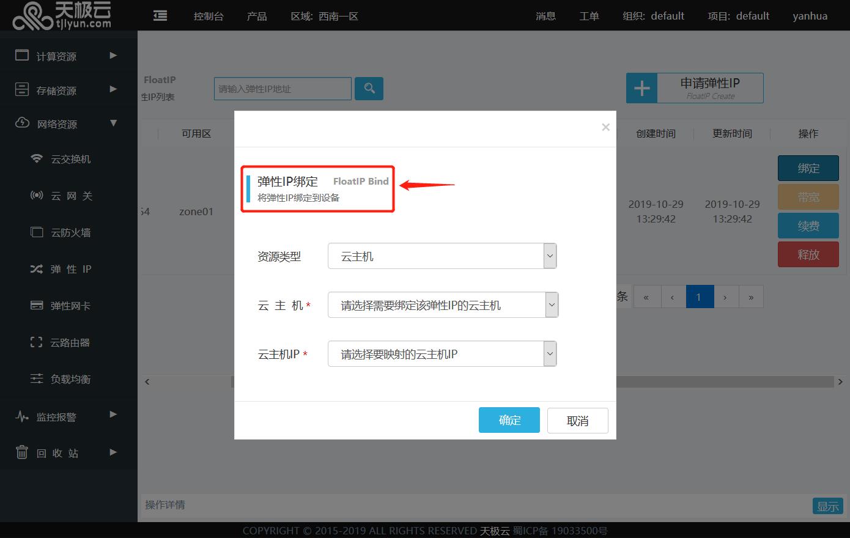This screenshot has width=850, height=538.
Task: Click the sidebar collapse hamburger icon
Action: click(160, 16)
